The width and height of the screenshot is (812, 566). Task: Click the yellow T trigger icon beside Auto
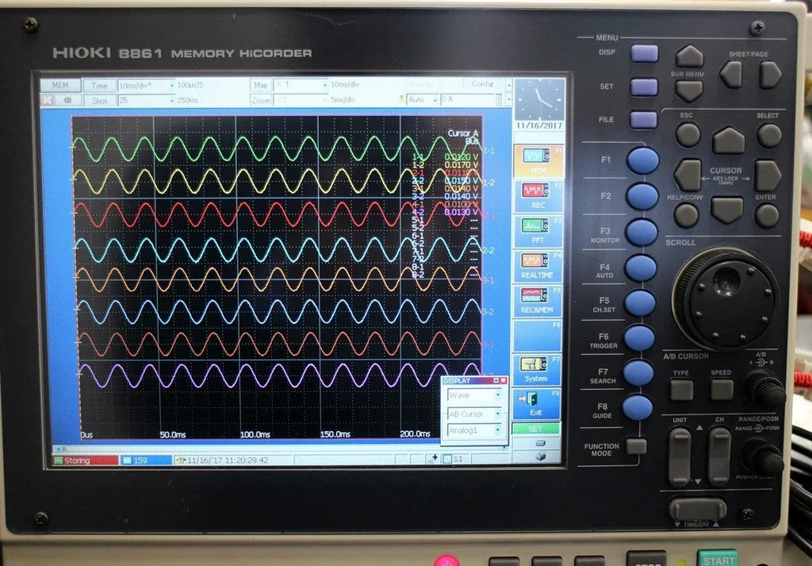[401, 99]
